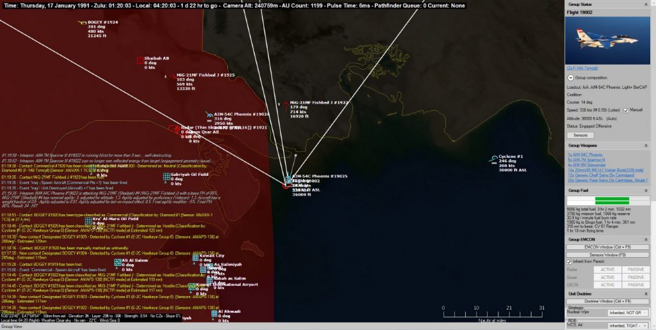
Task: Open the Doctrine Window (Ctrl + F9)
Action: click(607, 301)
